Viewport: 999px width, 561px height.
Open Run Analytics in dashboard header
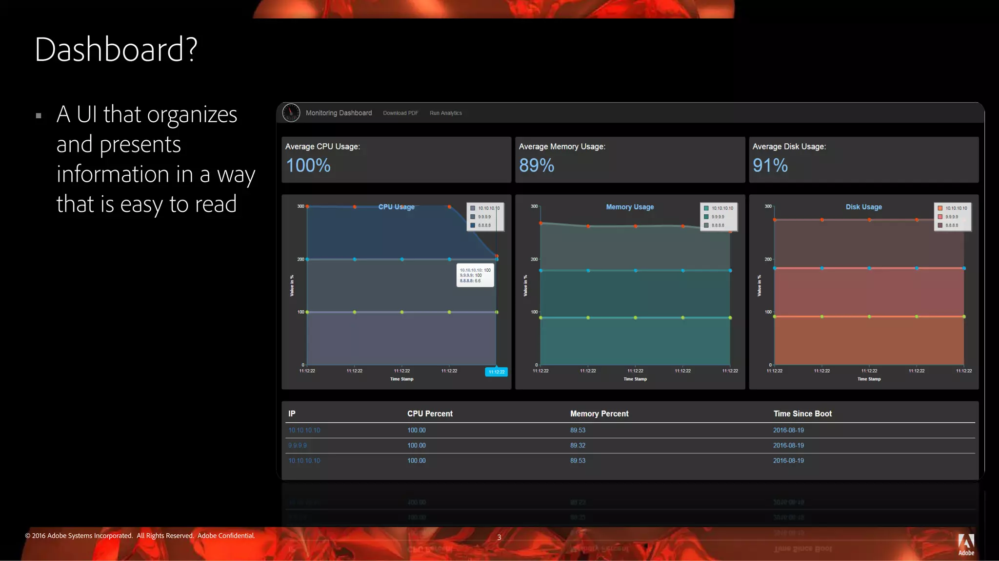(445, 113)
